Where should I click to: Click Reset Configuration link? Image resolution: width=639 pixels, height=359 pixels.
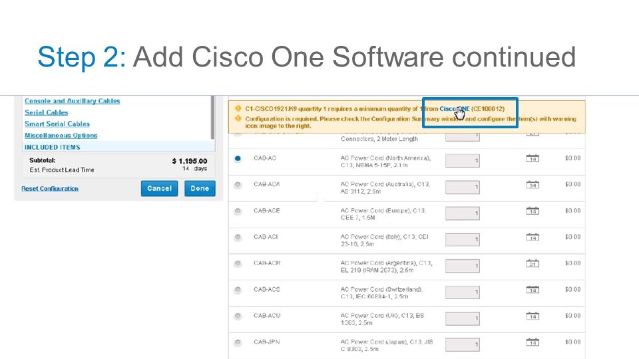[50, 188]
